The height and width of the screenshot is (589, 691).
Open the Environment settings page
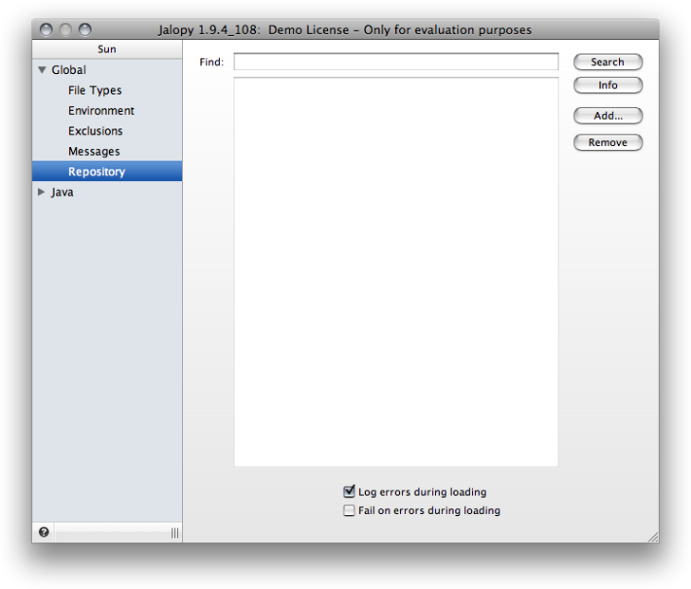pos(101,111)
